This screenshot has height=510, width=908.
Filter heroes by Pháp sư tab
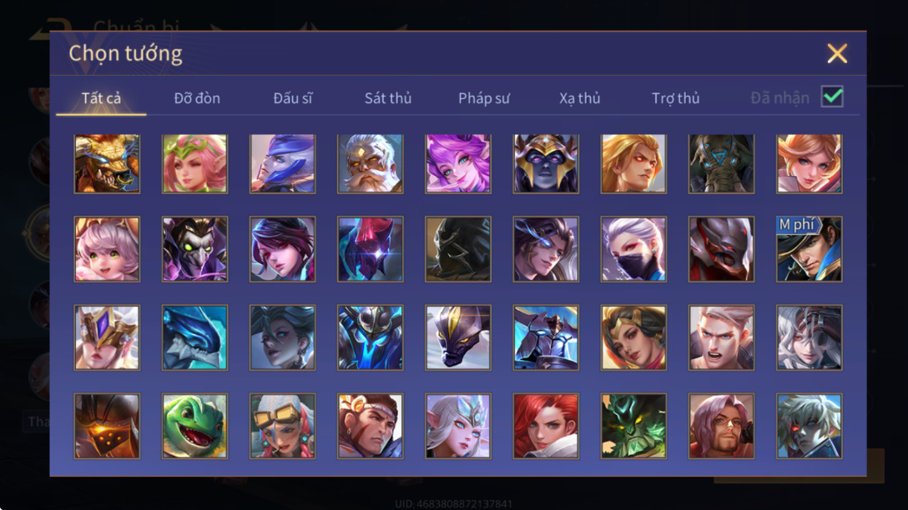click(484, 98)
